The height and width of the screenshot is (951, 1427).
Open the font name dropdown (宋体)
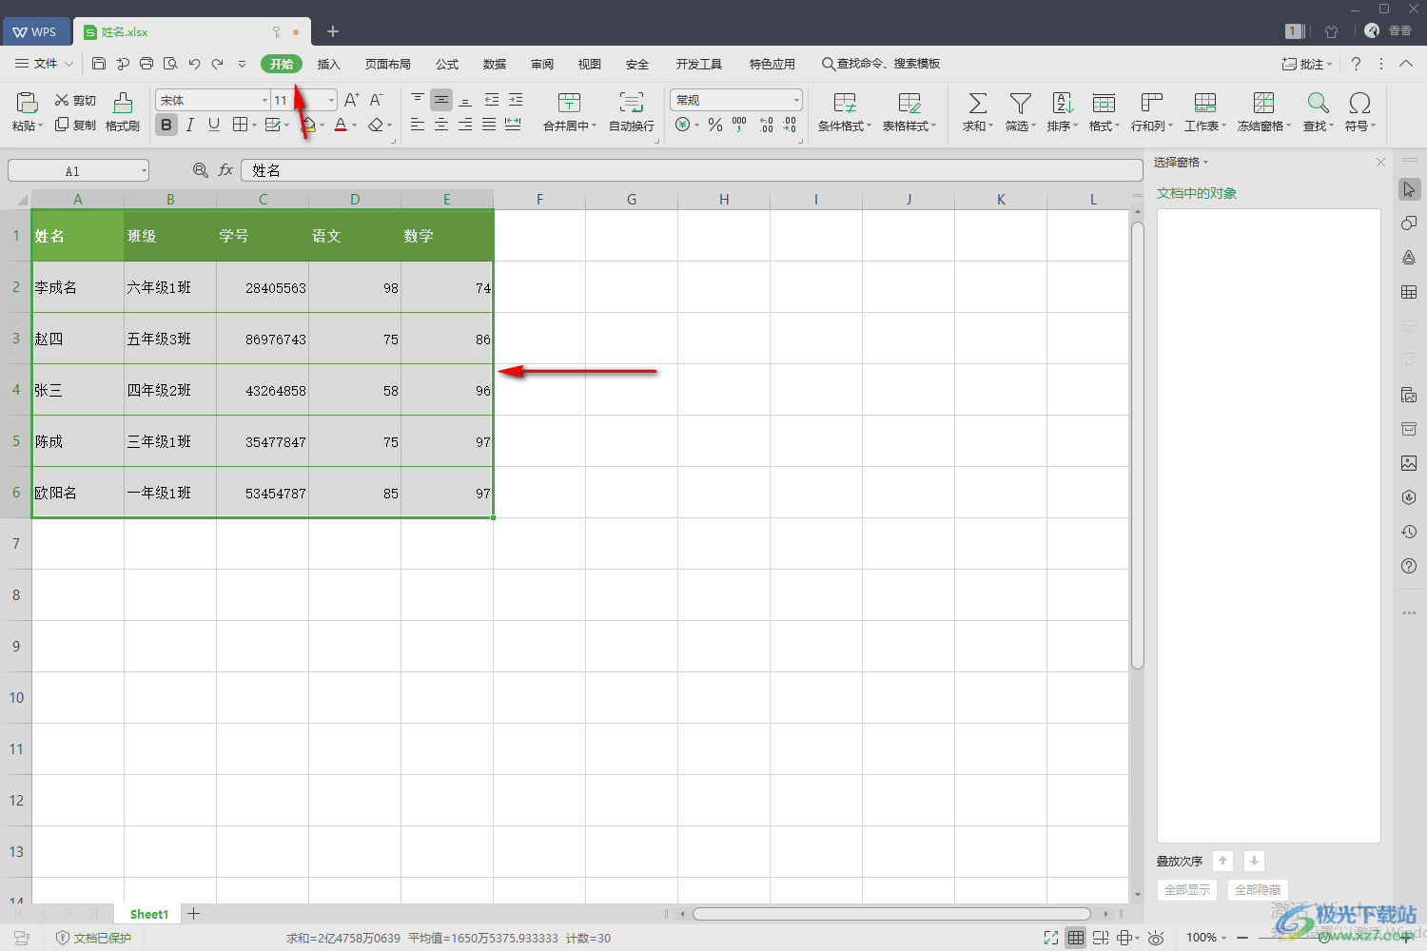pos(264,100)
